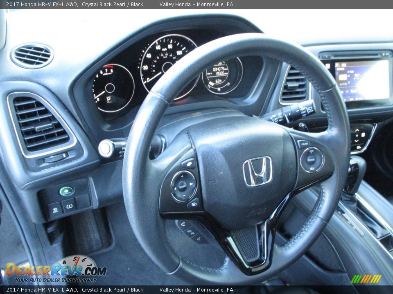Tap the odometer trip info display
Screen dimensions: 393x294
click(x=217, y=73)
